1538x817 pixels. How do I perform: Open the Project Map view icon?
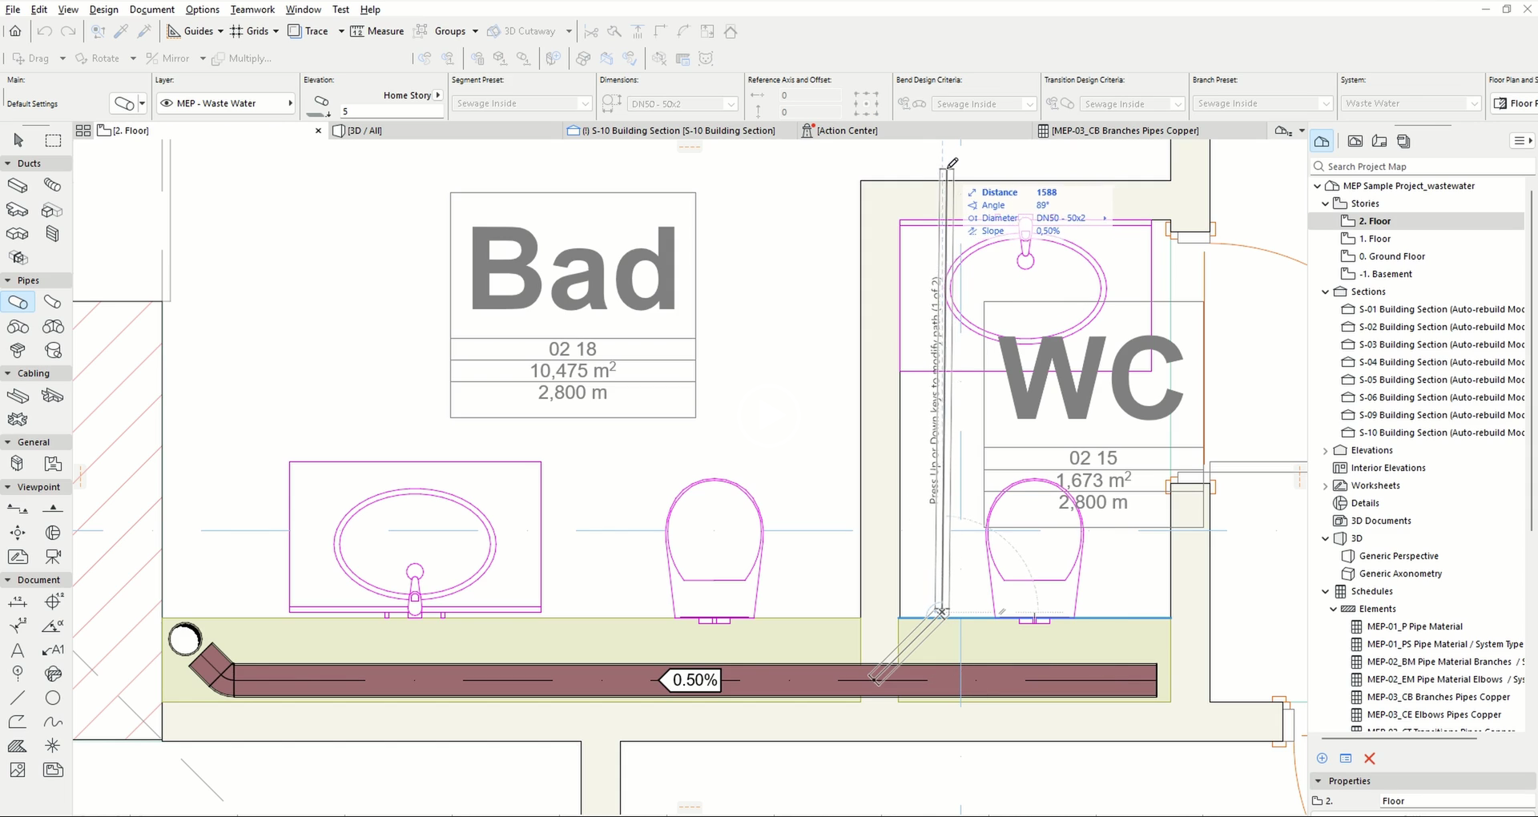[x=1322, y=141]
